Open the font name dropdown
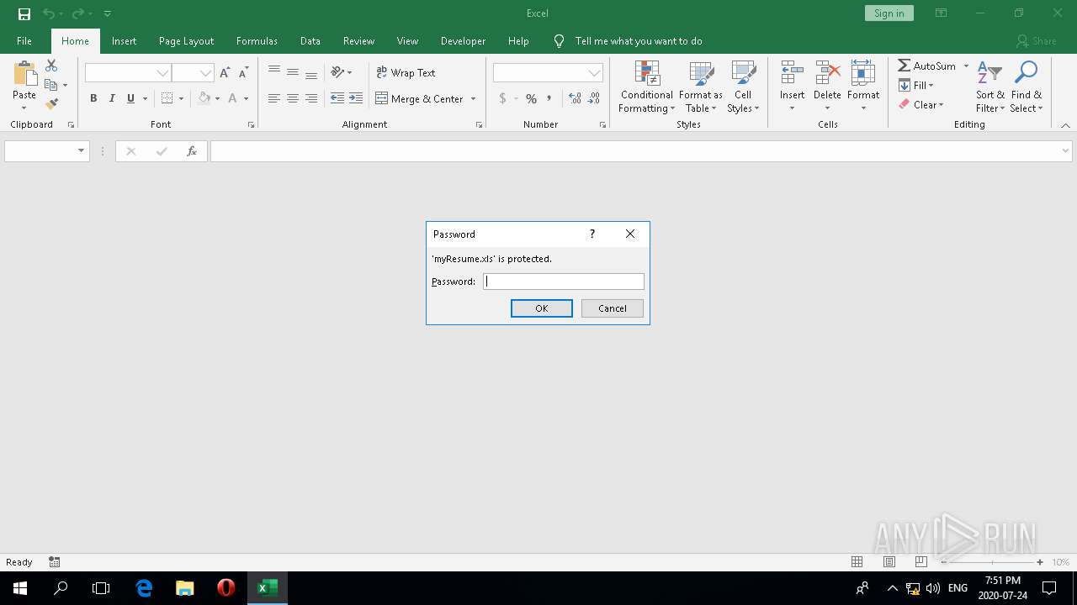 click(162, 73)
